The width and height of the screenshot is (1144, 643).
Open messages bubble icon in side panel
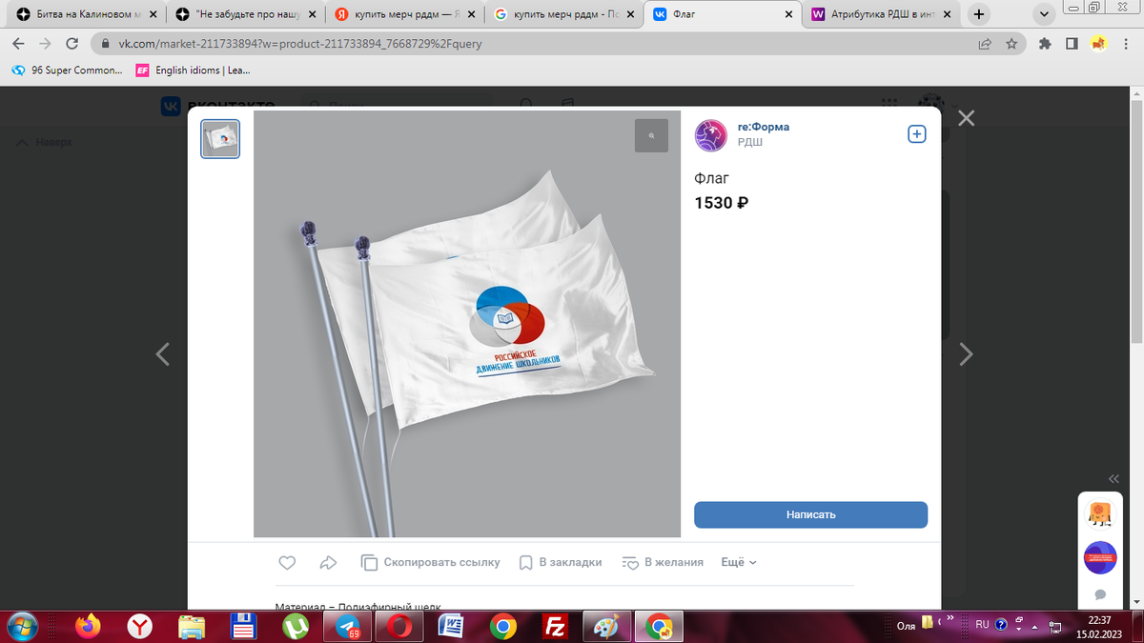click(1099, 594)
